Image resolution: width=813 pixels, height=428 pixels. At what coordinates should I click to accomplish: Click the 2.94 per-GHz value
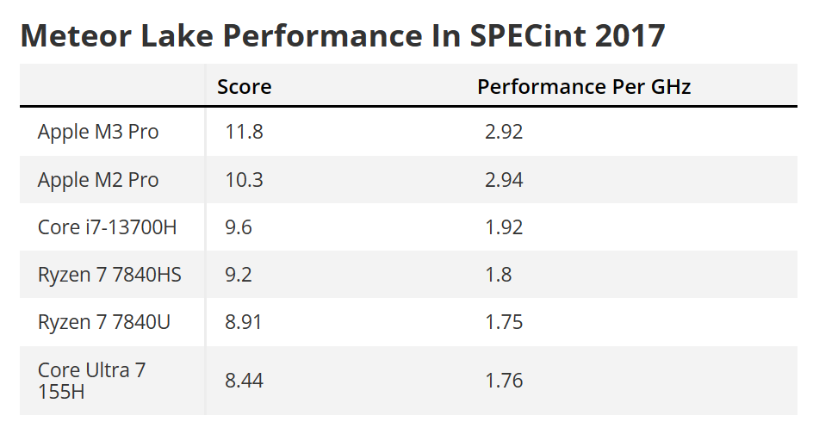[504, 180]
